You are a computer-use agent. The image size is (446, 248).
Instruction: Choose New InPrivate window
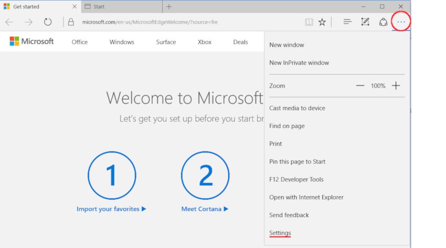299,63
